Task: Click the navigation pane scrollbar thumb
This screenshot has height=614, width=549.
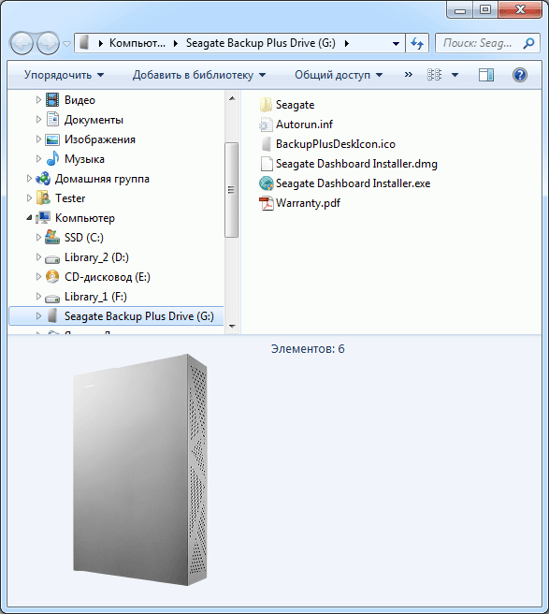Action: 232,190
